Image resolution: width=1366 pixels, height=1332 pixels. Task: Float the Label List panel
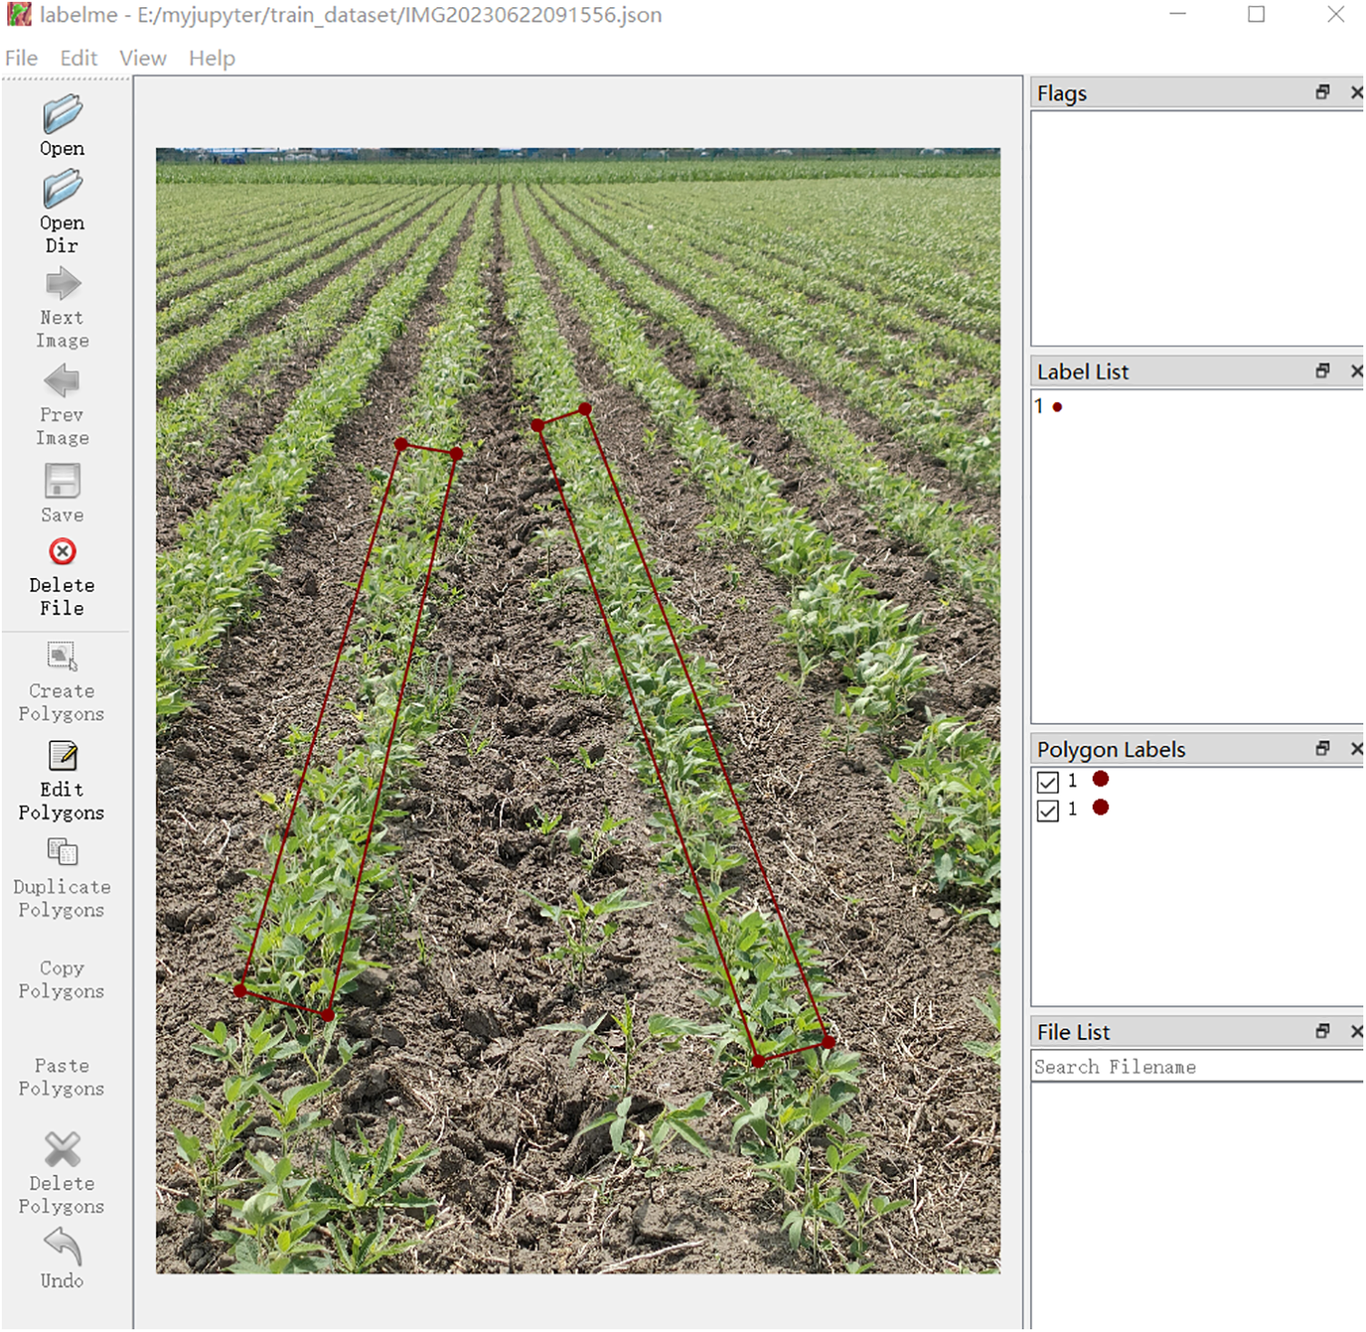[x=1322, y=371]
